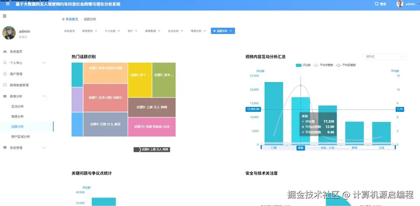The width and height of the screenshot is (420, 206).
Task: Collapse the 舆情分析 menu section
Action: 44,96
